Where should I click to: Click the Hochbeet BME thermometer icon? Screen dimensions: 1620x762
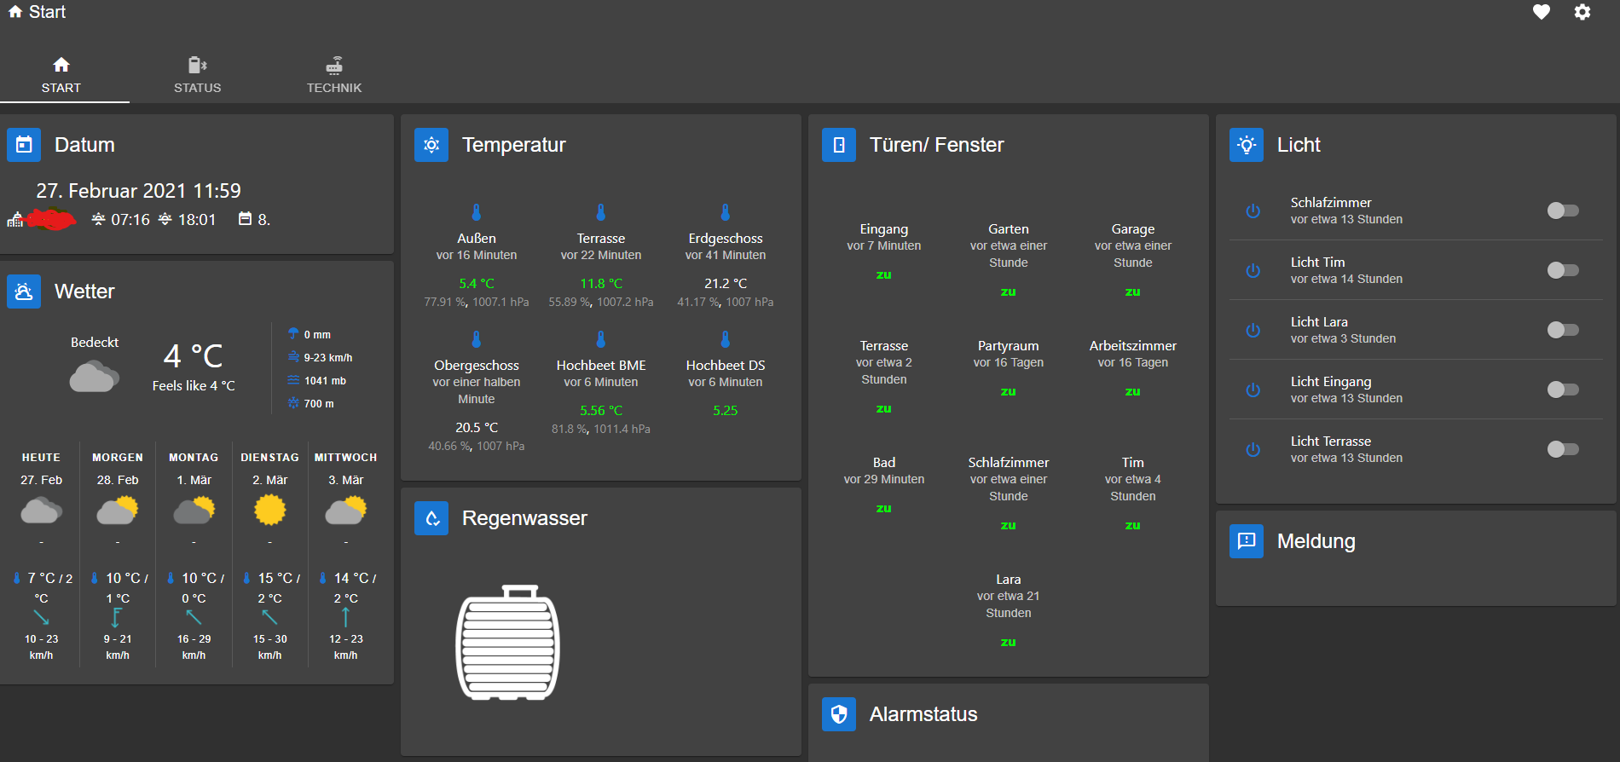[x=601, y=339]
